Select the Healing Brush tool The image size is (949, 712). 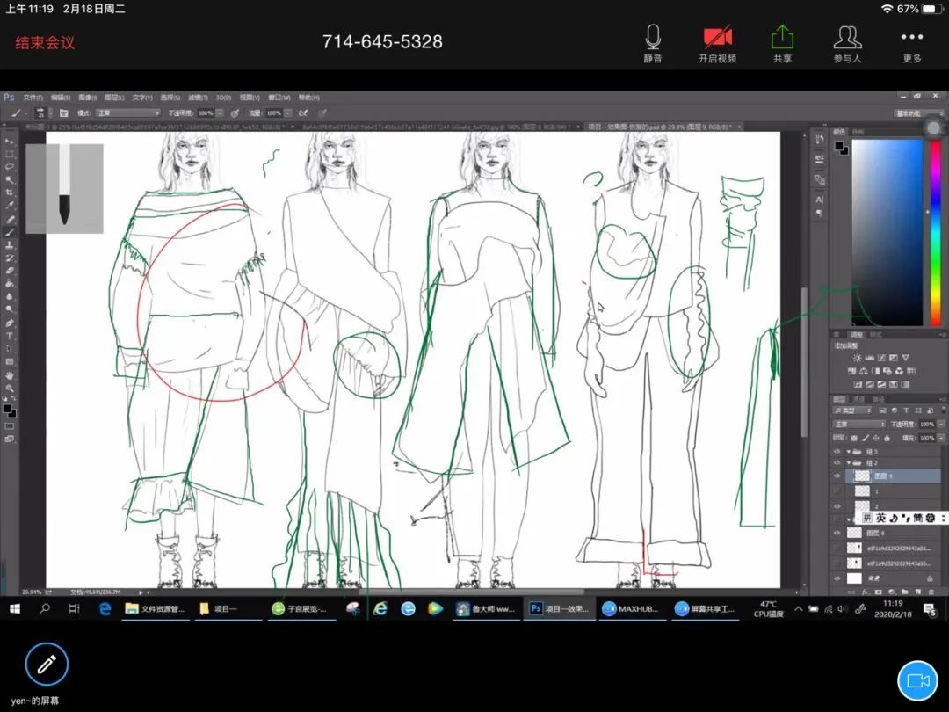(10, 219)
